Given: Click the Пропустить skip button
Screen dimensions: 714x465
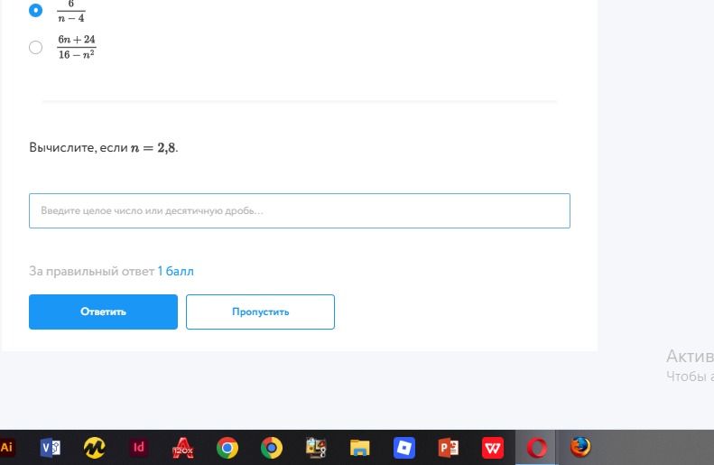Looking at the screenshot, I should coord(261,312).
